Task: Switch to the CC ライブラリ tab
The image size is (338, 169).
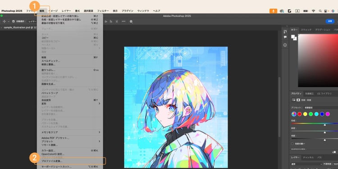Action: (x=324, y=94)
